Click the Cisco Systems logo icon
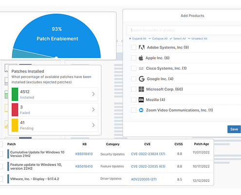The height and width of the screenshot is (195, 241). (x=141, y=68)
